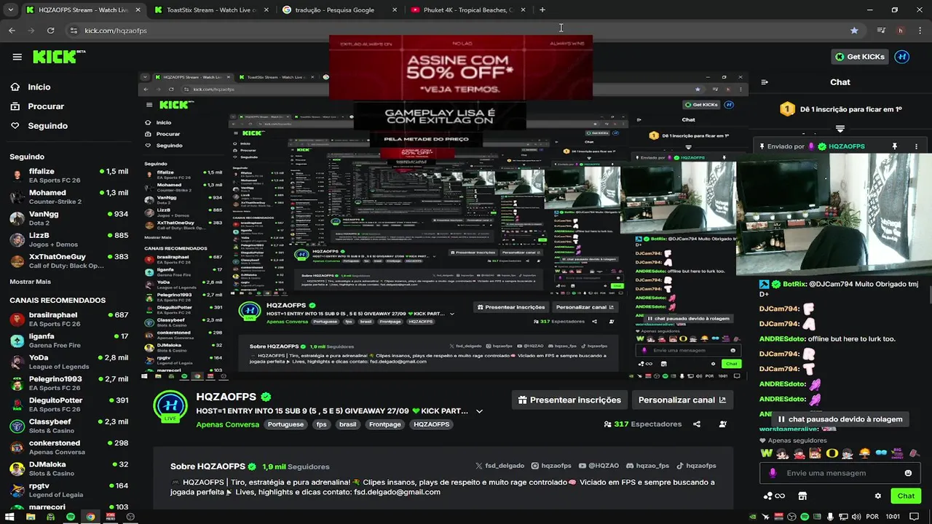Click the Apenas Conversa category link
The height and width of the screenshot is (524, 932).
point(227,424)
